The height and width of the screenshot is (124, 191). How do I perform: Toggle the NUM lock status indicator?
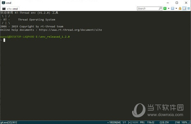pos(135,122)
